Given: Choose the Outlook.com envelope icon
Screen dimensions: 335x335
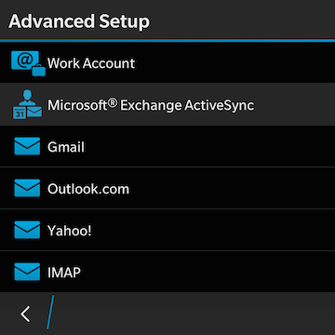Looking at the screenshot, I should [27, 188].
